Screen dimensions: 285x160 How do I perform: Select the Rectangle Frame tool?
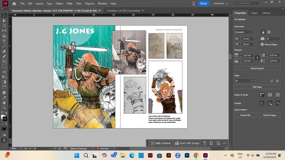4,61
